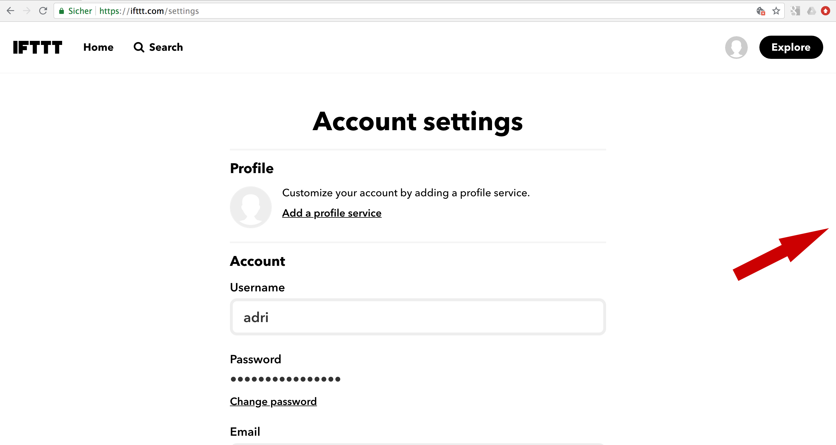This screenshot has width=836, height=445.
Task: Click the IFTTT logo
Action: (x=37, y=47)
